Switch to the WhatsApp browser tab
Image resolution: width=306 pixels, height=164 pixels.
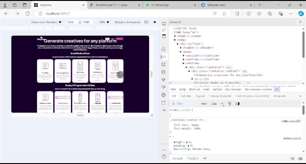[171, 5]
